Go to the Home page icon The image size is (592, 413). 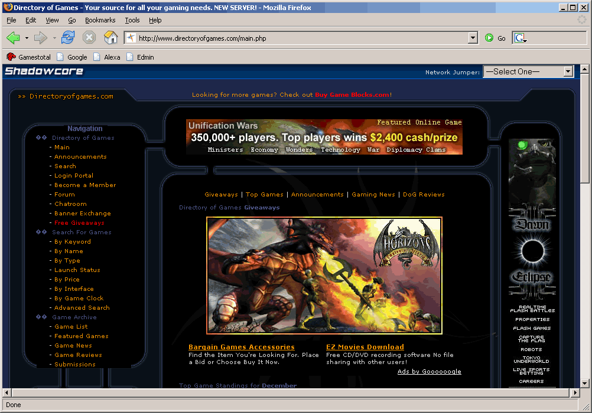[x=110, y=38]
